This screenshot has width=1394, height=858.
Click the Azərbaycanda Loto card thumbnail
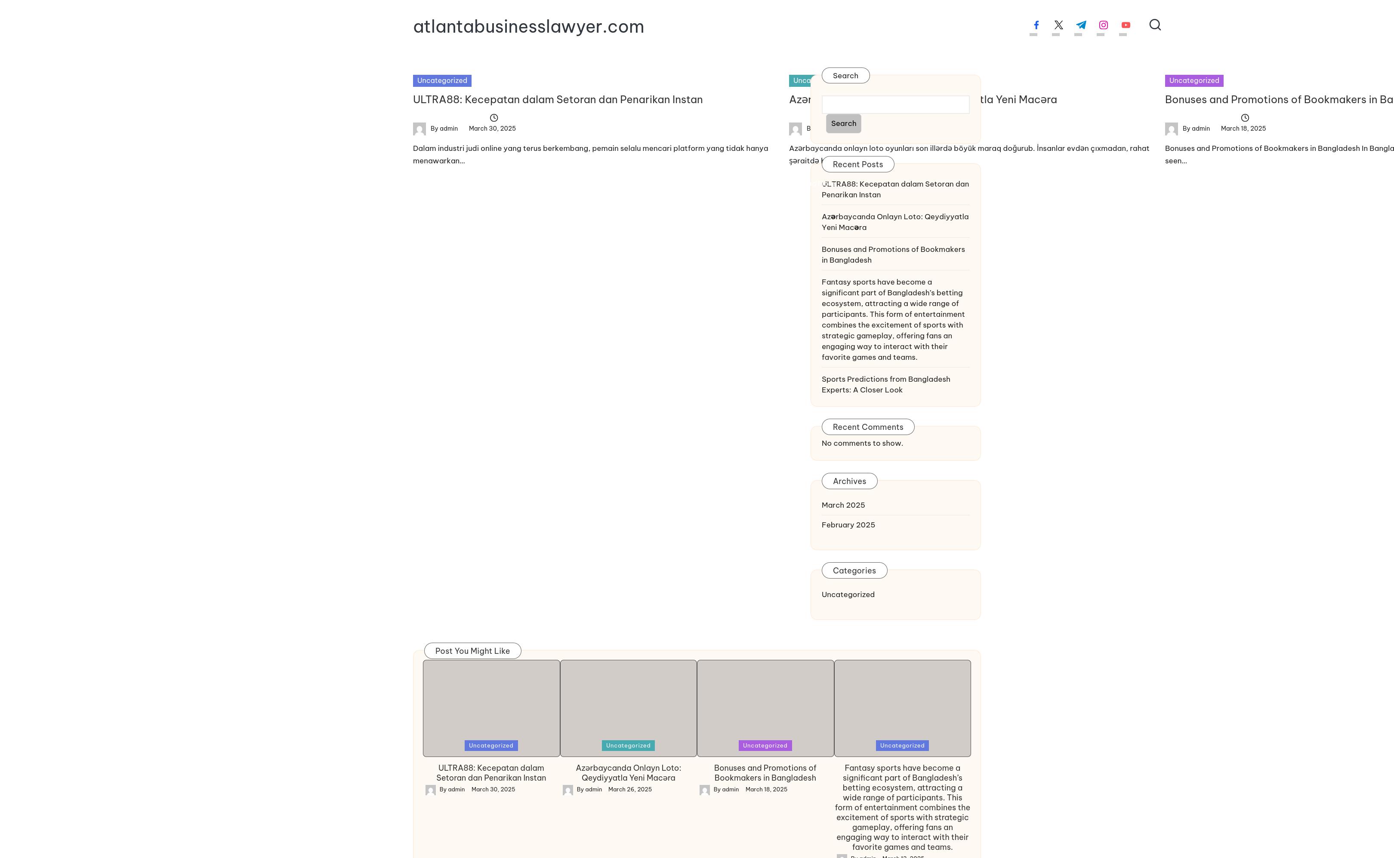click(x=628, y=708)
